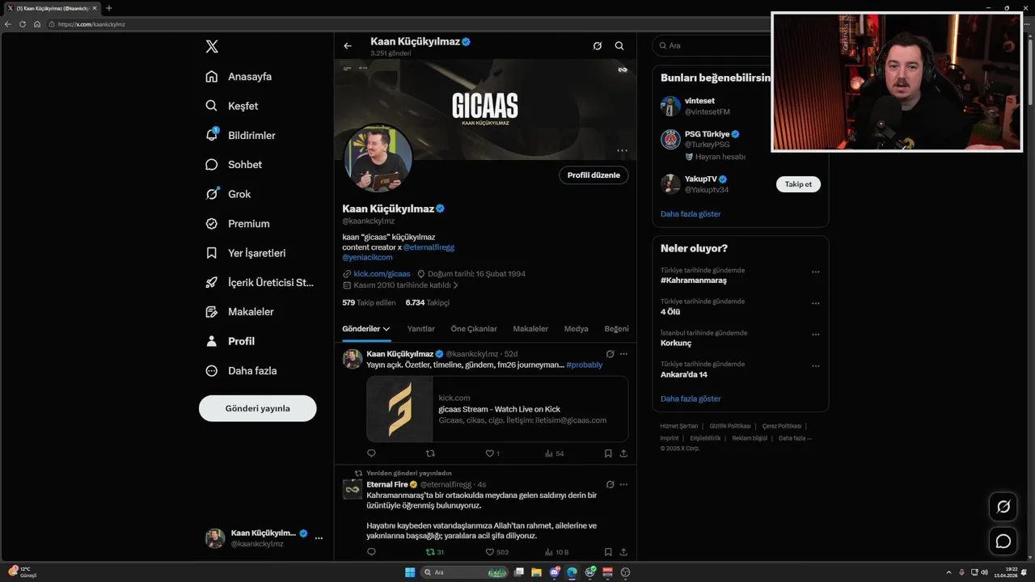Like Eternal Fire post with 502 likes
Viewport: 1035px width, 582px height.
pyautogui.click(x=496, y=552)
